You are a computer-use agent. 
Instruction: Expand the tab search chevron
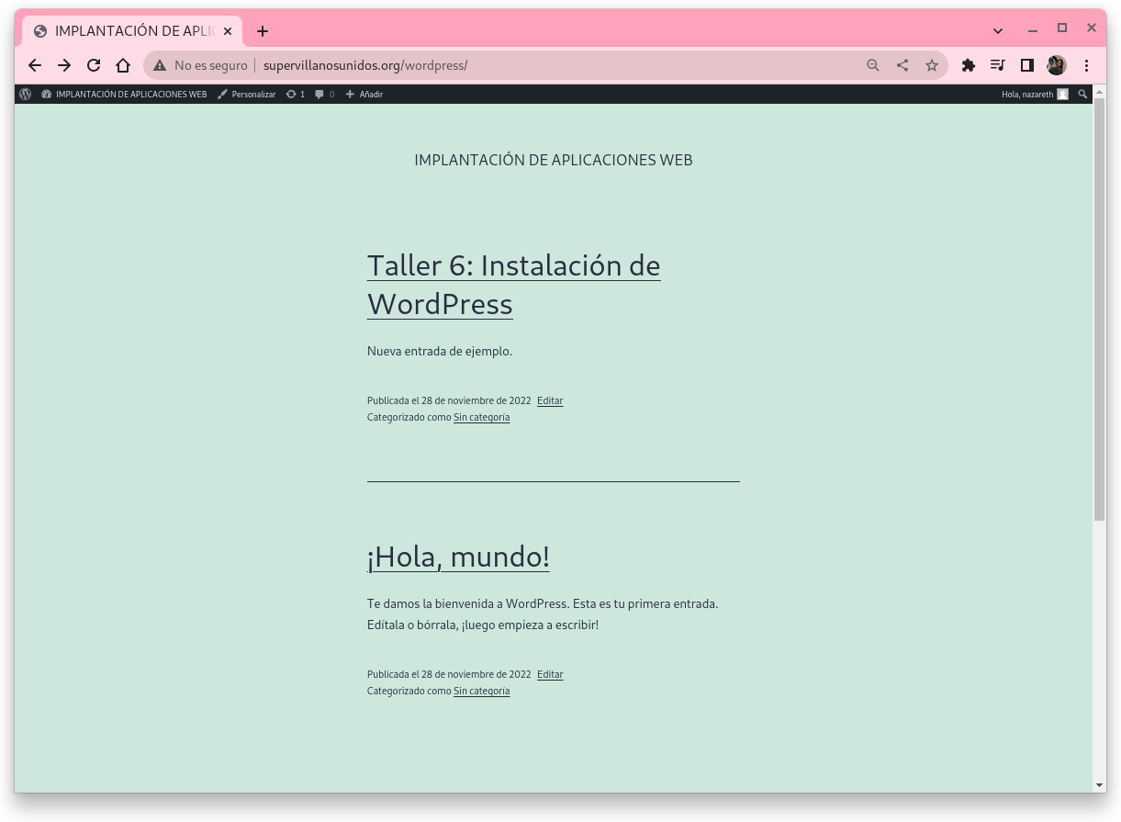[x=998, y=30]
